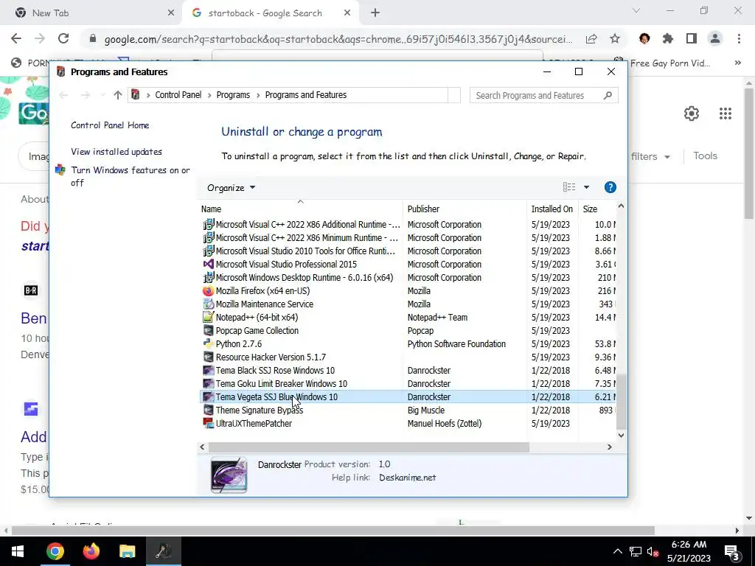Screen dimensions: 755x566
Task: Open Chrome profile avatar menu
Action: tap(715, 38)
